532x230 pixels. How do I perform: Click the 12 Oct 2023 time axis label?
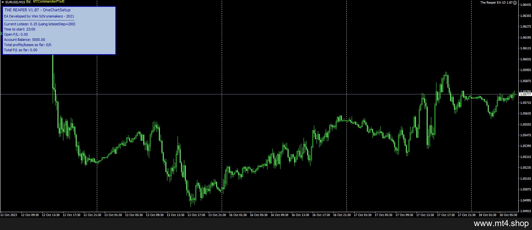9,215
